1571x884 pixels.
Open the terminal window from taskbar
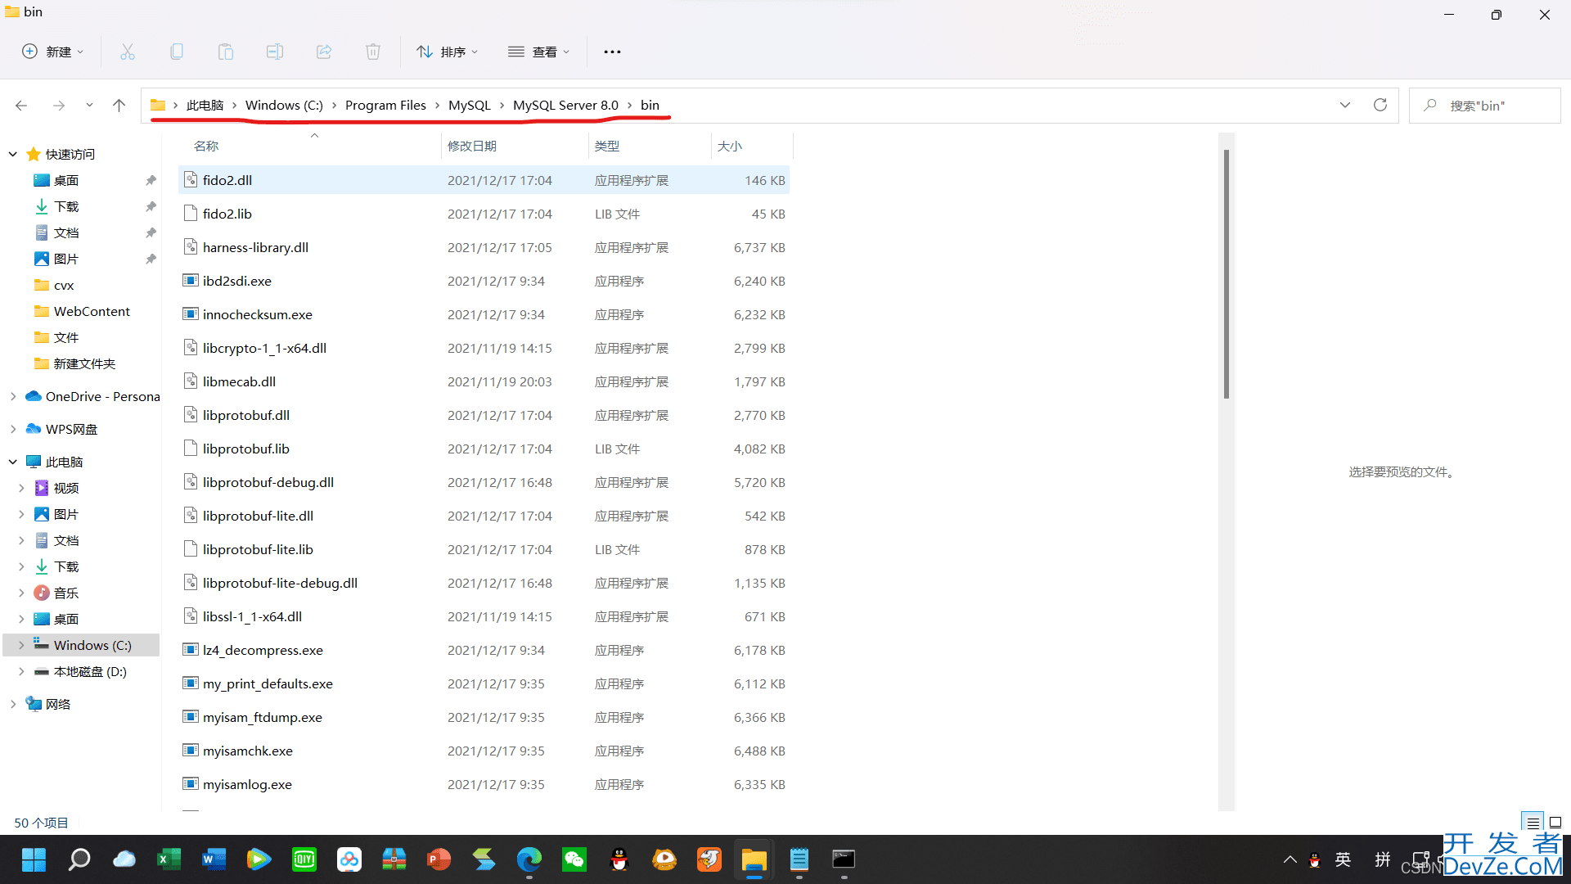(x=844, y=859)
